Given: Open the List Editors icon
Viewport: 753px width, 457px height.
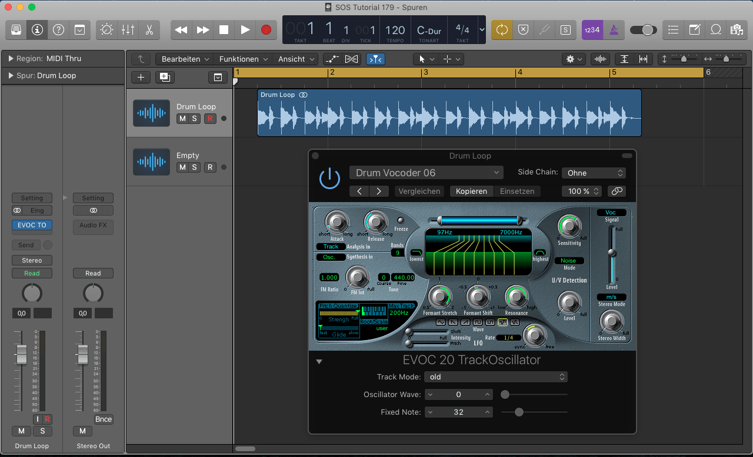Looking at the screenshot, I should coord(674,29).
